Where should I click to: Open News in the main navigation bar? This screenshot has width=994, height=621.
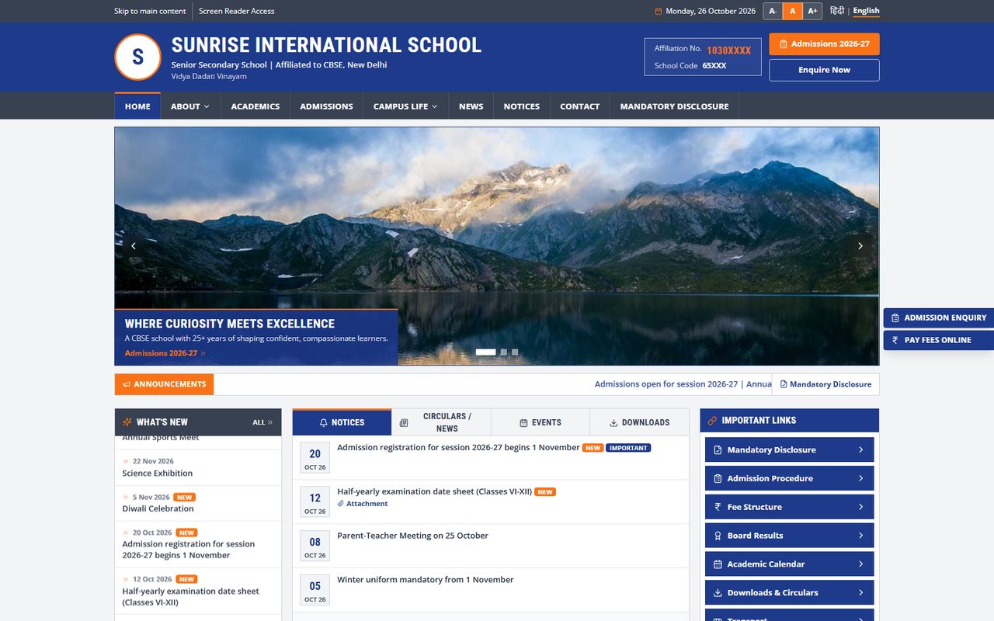coord(471,106)
